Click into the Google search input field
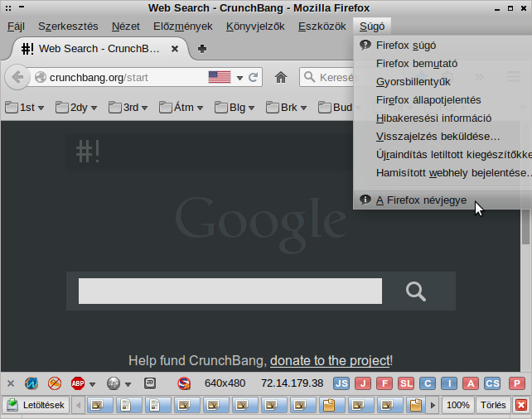This screenshot has width=532, height=419. pos(230,291)
